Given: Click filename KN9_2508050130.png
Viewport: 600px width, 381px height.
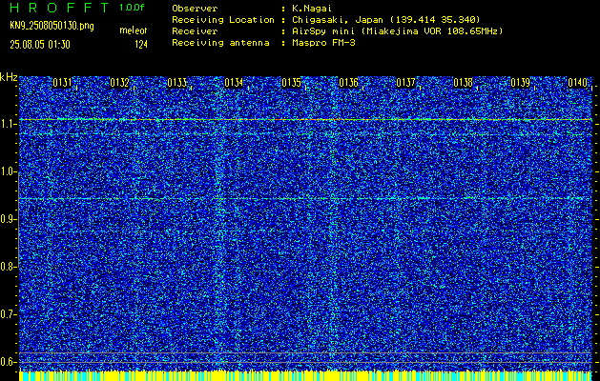Looking at the screenshot, I should (x=52, y=26).
